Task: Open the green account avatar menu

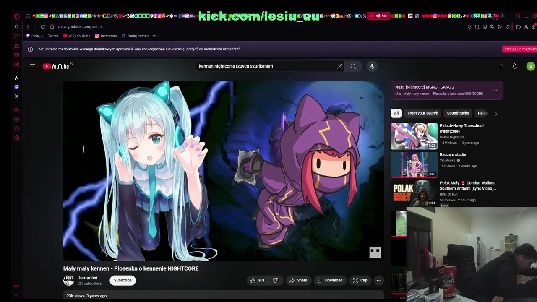Action: point(531,66)
